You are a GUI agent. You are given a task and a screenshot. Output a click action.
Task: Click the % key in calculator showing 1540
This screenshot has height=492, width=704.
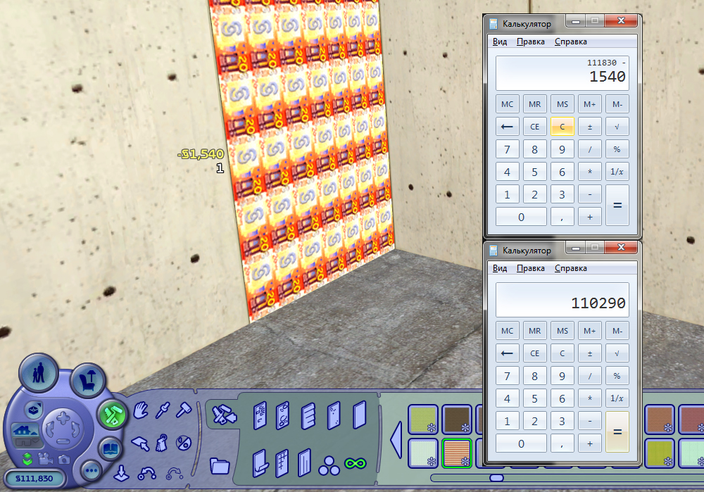coord(617,149)
